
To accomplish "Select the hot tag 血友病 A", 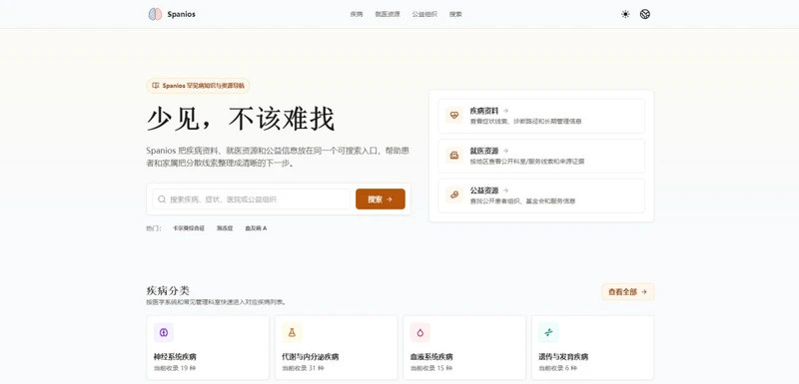I will [256, 228].
